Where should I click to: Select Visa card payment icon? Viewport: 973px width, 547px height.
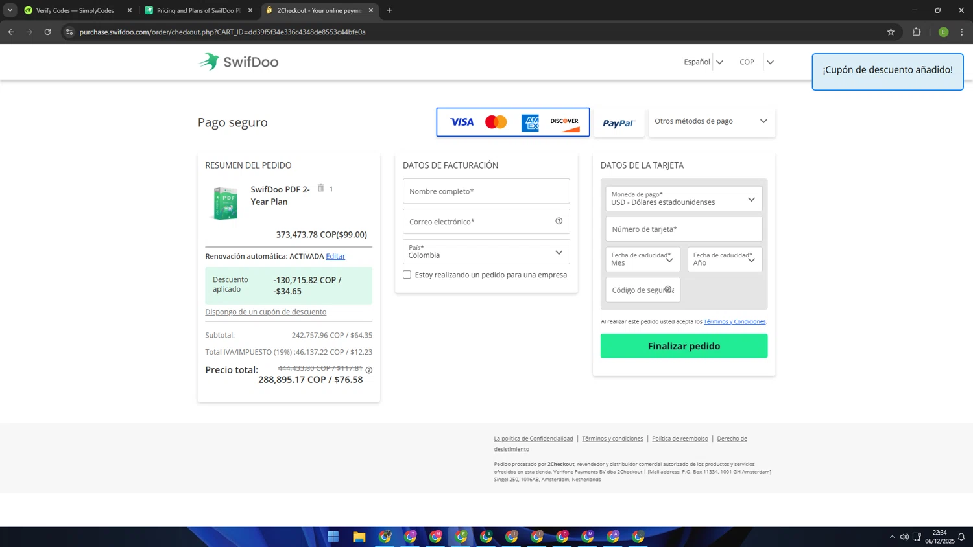pos(462,122)
